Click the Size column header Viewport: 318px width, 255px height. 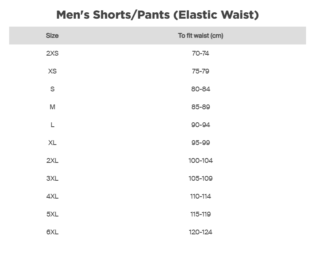click(x=52, y=36)
